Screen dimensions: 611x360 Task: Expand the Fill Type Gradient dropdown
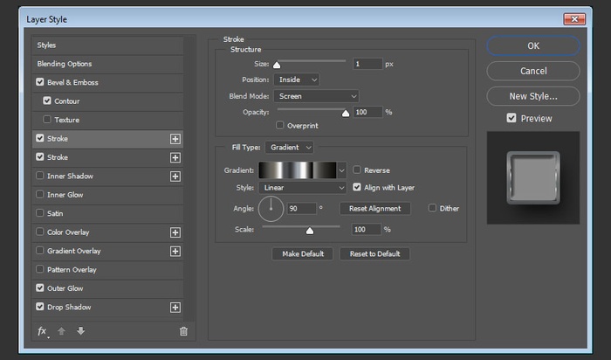[x=290, y=148]
